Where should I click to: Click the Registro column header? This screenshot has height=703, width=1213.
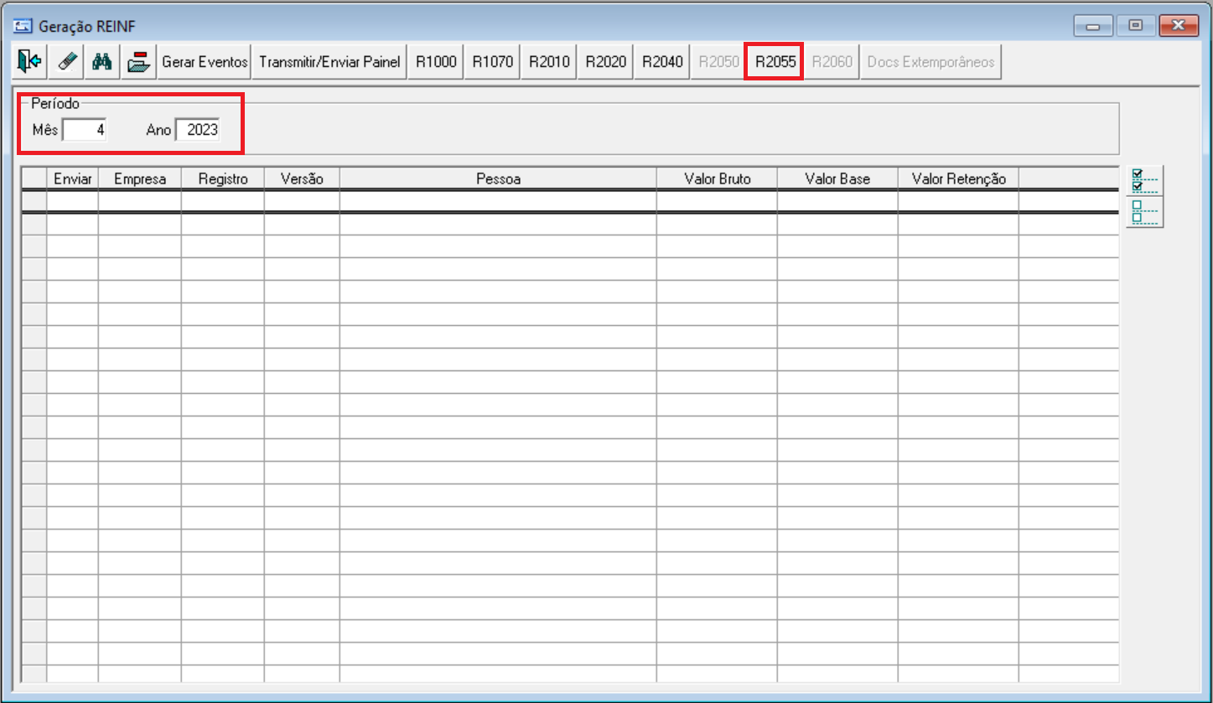[223, 178]
